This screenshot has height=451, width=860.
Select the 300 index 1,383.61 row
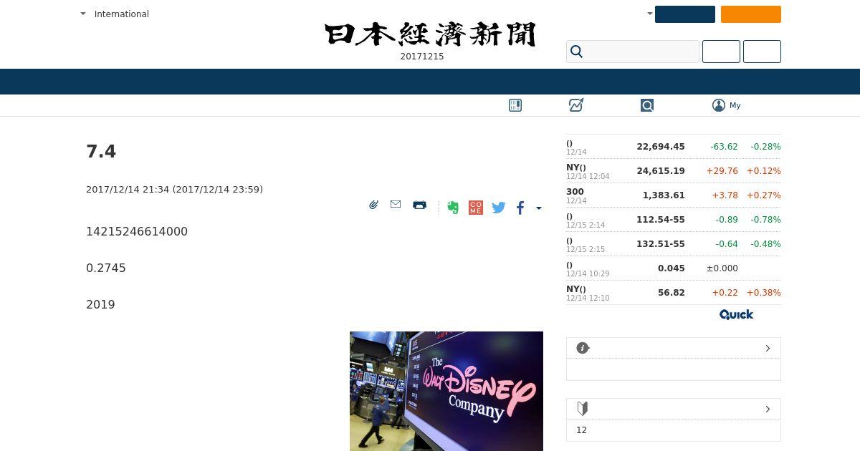(674, 195)
